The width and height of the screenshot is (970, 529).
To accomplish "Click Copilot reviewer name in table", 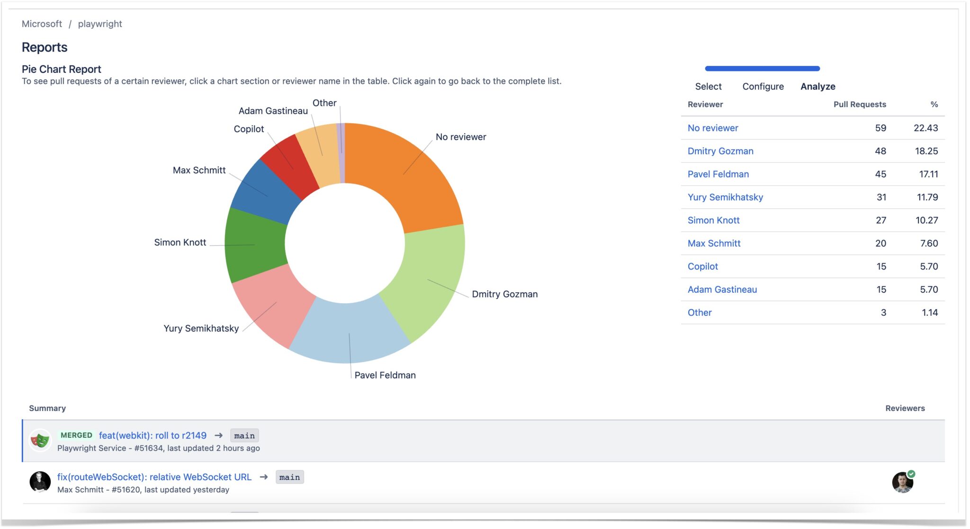I will [x=702, y=267].
